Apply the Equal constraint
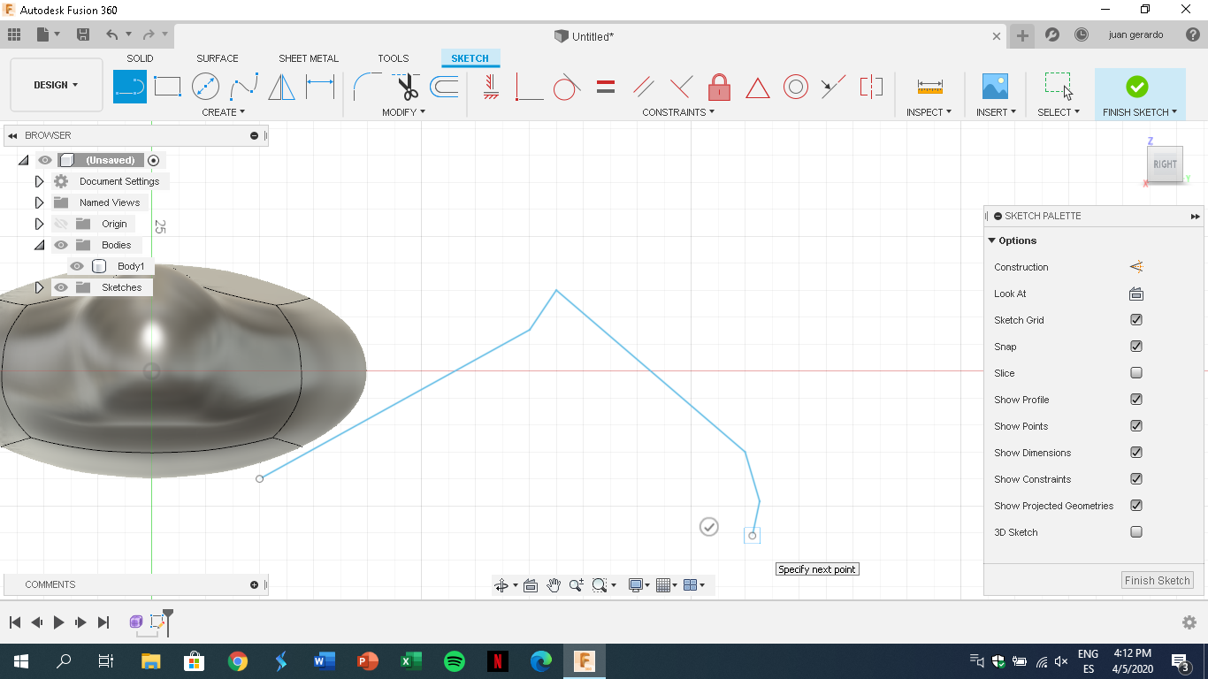The image size is (1208, 679). pos(605,86)
